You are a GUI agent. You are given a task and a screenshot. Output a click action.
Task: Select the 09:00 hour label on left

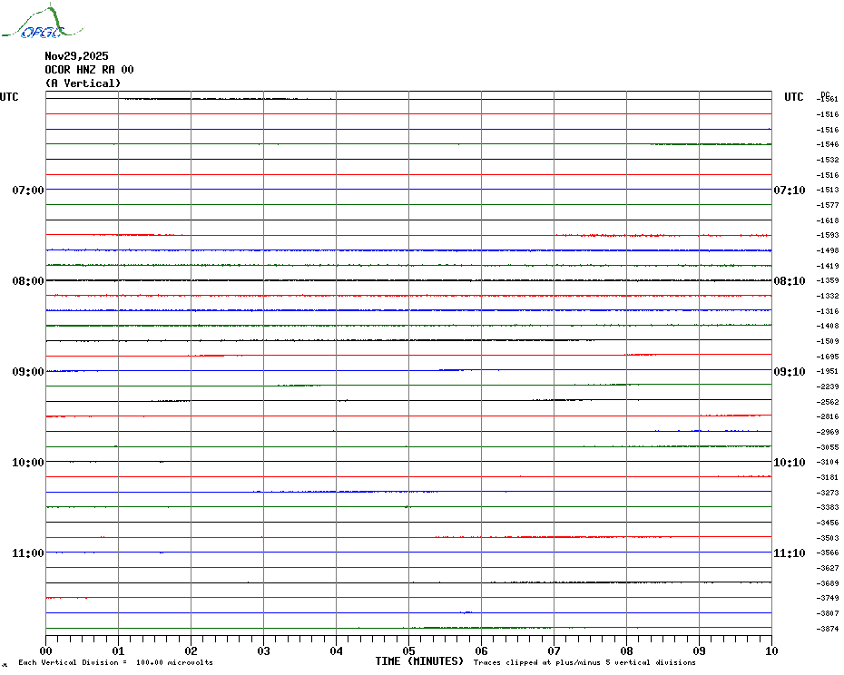point(28,372)
